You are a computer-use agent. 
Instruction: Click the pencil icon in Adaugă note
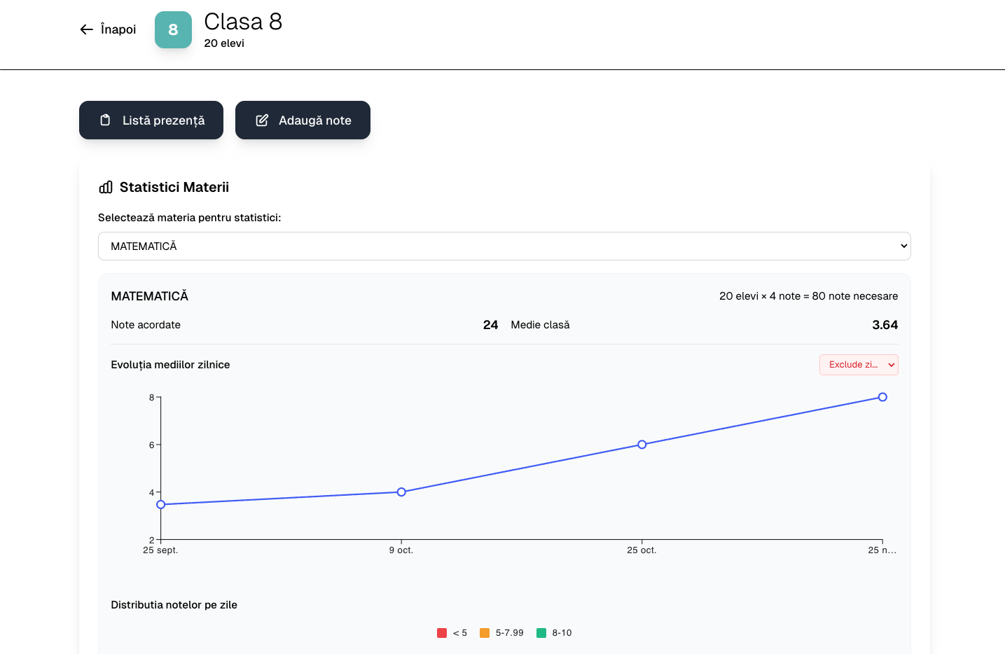pos(262,120)
